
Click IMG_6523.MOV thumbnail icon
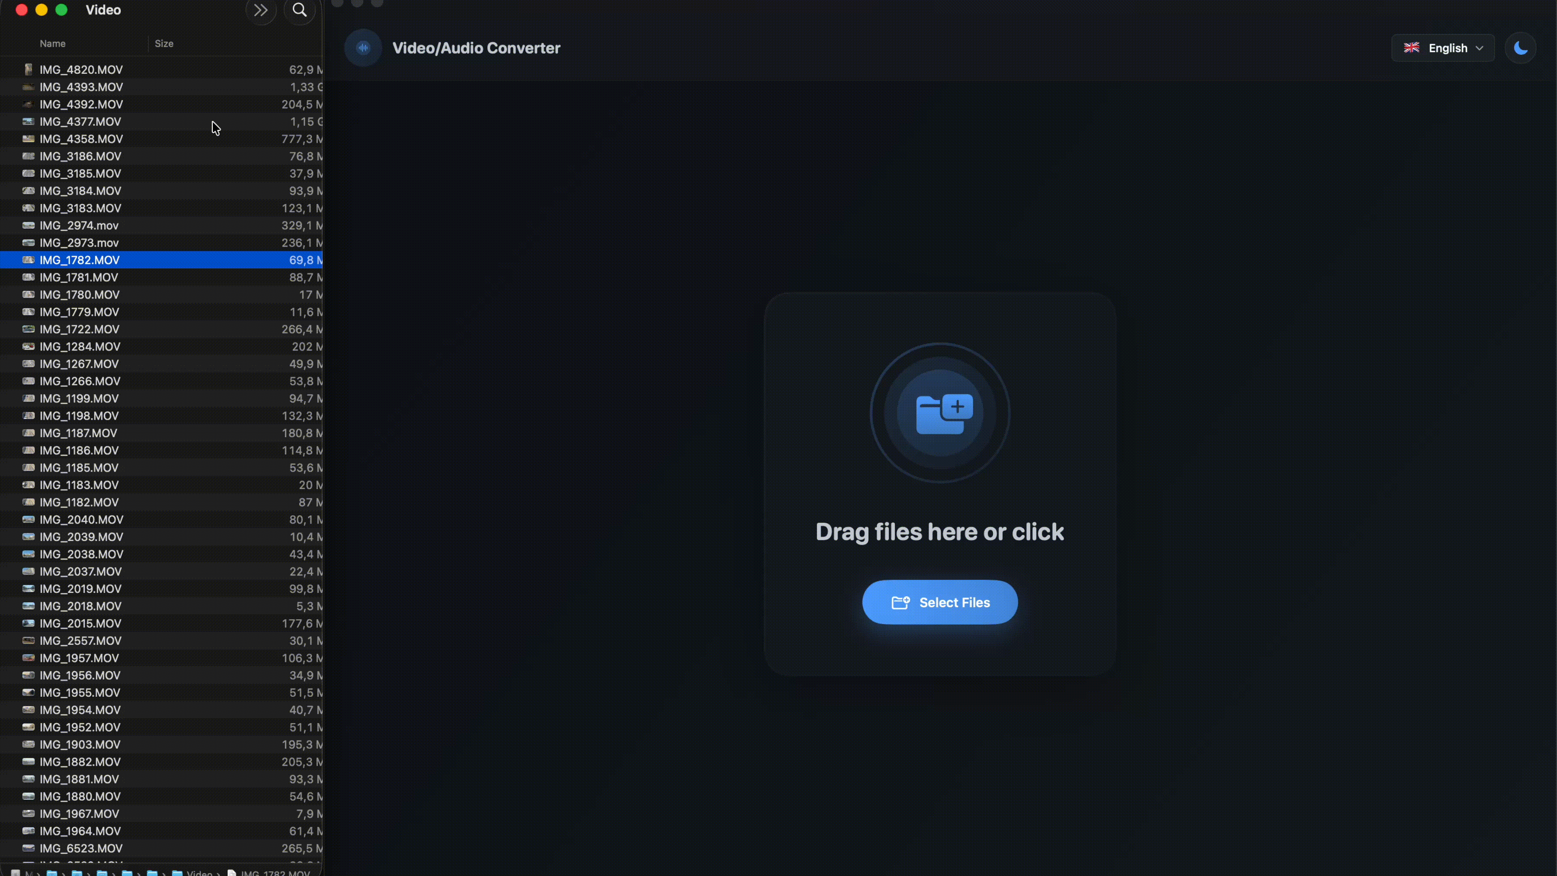coord(28,848)
